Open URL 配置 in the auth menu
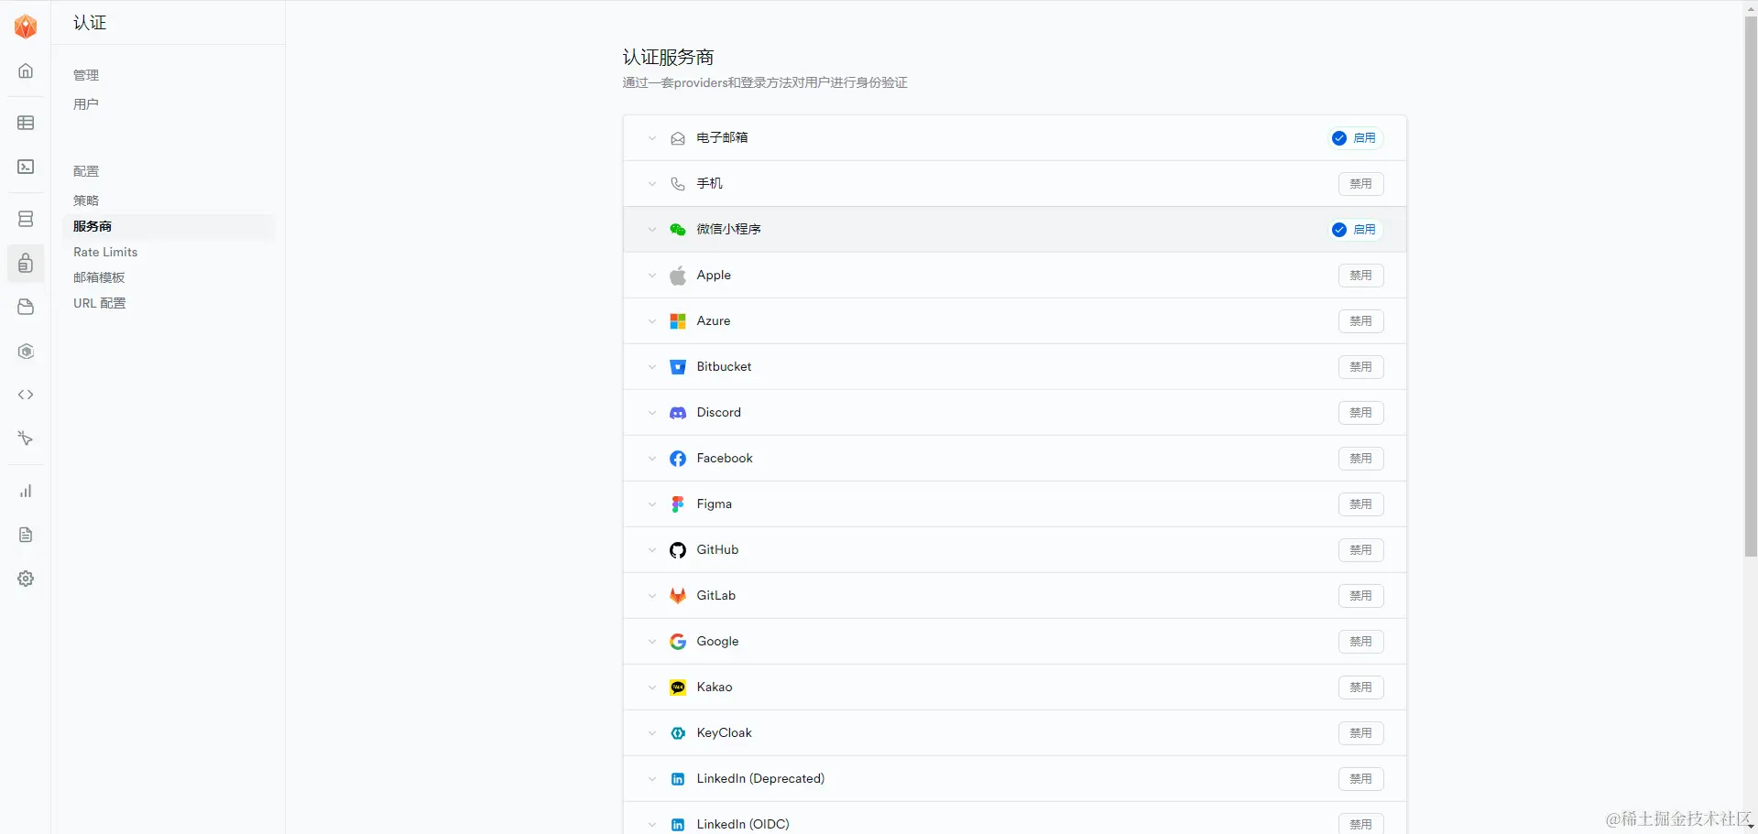The height and width of the screenshot is (834, 1758). click(100, 303)
